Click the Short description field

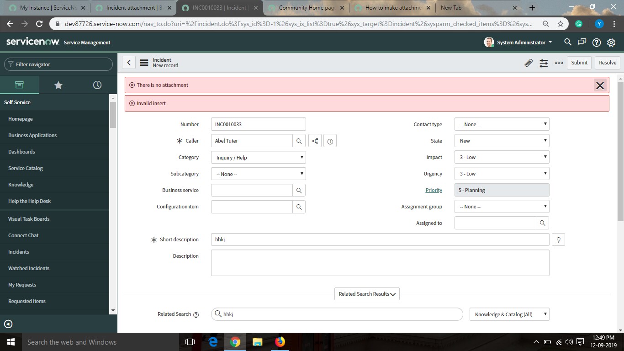380,239
